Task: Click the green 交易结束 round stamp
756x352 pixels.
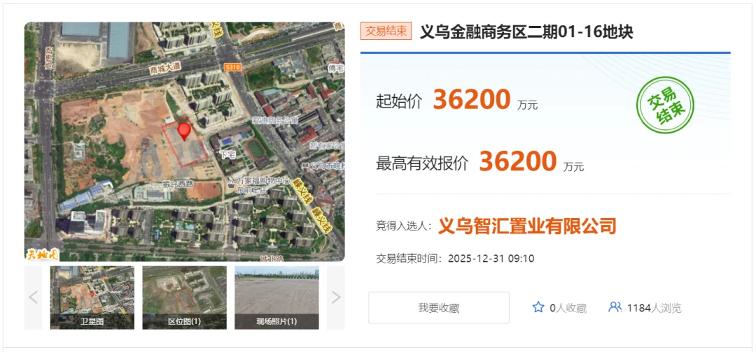Action: coord(664,105)
